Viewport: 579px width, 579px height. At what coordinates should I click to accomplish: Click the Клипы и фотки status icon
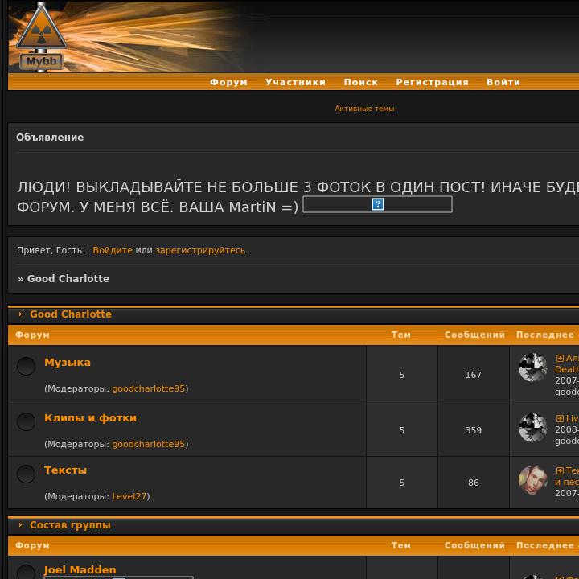26,421
